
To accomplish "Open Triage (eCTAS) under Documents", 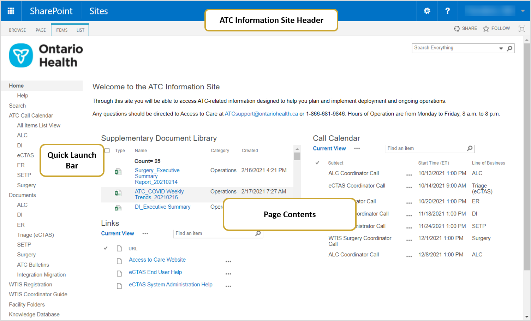I will pos(36,235).
